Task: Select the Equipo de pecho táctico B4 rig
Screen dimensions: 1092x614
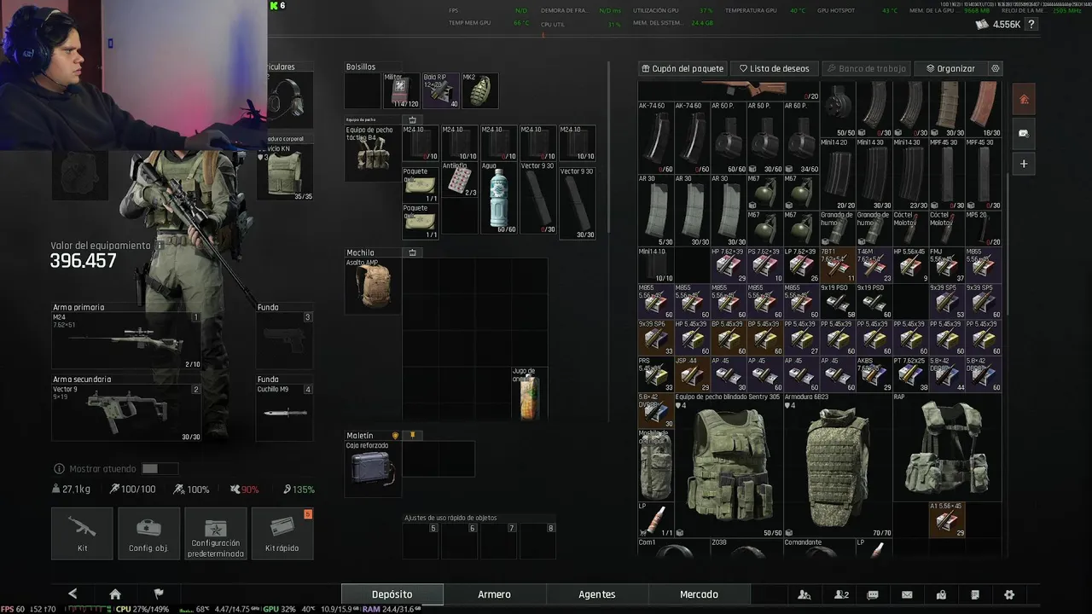Action: (372, 153)
